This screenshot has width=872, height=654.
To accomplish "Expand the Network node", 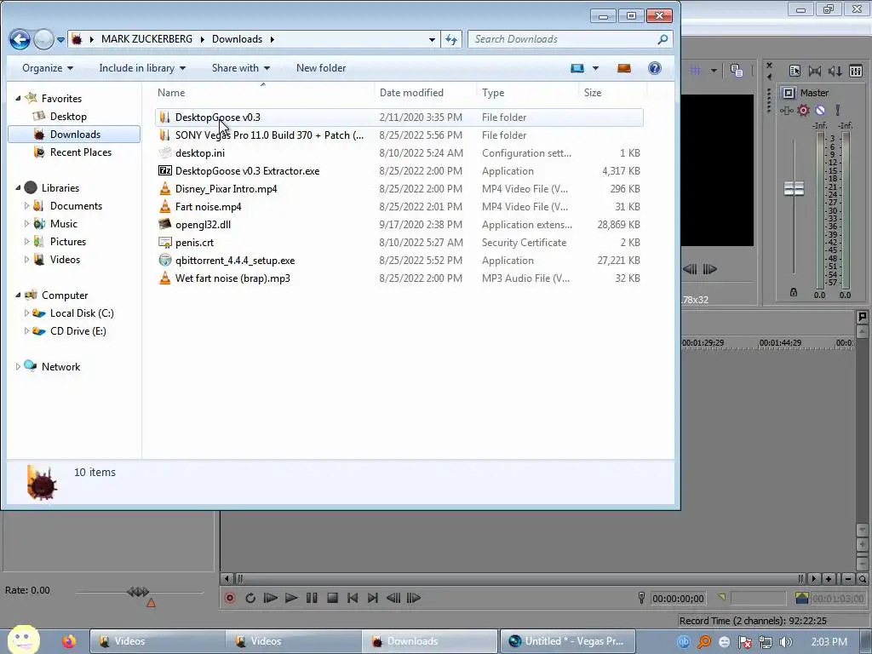I will click(18, 367).
